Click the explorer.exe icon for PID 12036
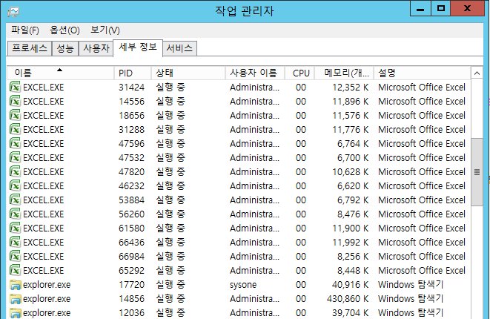Image resolution: width=490 pixels, height=319 pixels. pyautogui.click(x=15, y=313)
